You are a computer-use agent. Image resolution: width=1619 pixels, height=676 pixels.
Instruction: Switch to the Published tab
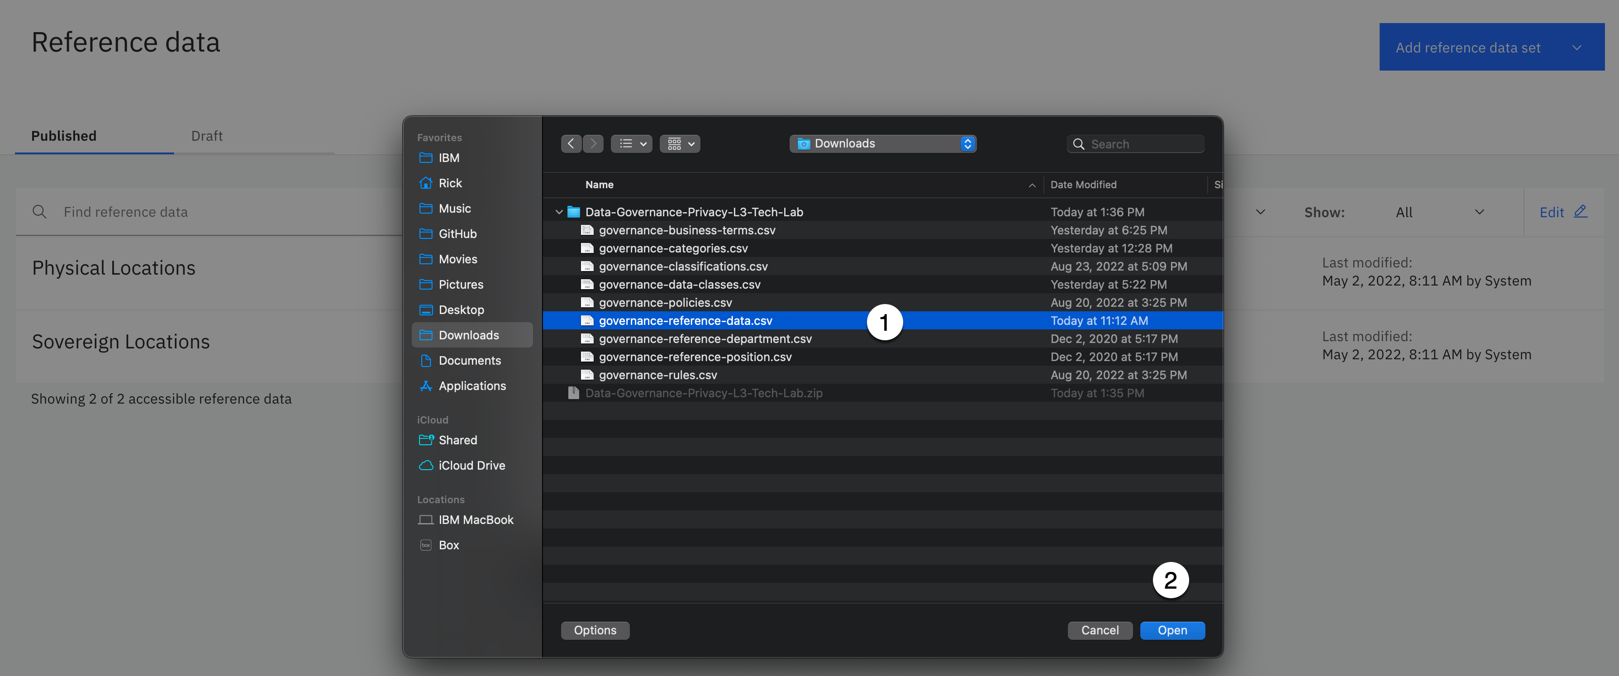[64, 136]
